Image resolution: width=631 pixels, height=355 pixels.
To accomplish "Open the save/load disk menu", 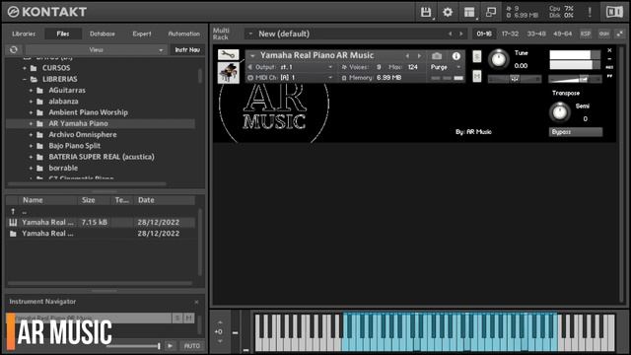I will (426, 12).
